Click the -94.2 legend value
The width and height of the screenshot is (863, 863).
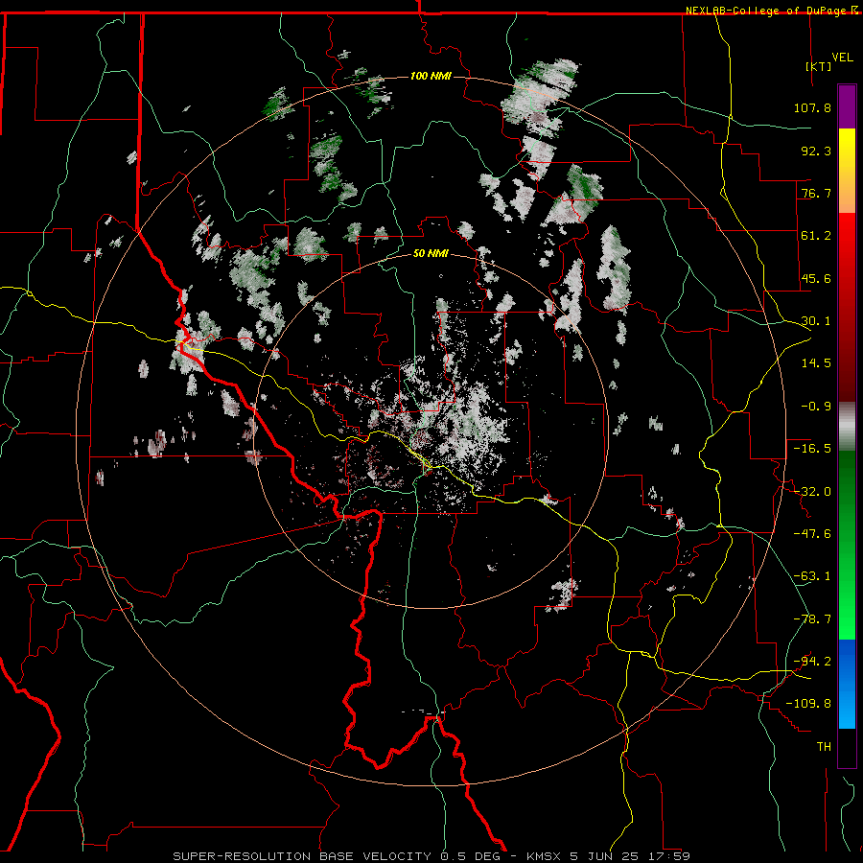pyautogui.click(x=812, y=662)
